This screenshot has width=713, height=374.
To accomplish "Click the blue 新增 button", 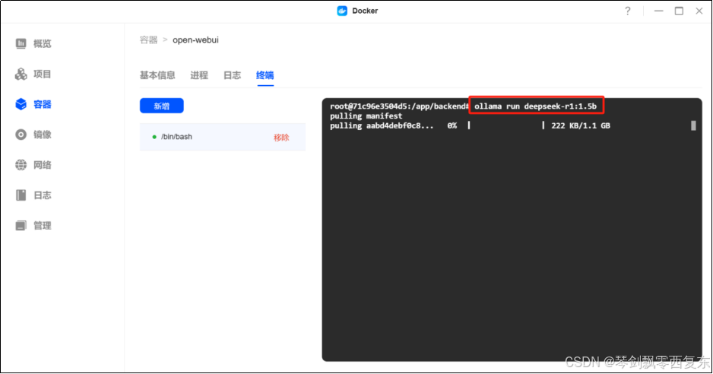I will [161, 106].
